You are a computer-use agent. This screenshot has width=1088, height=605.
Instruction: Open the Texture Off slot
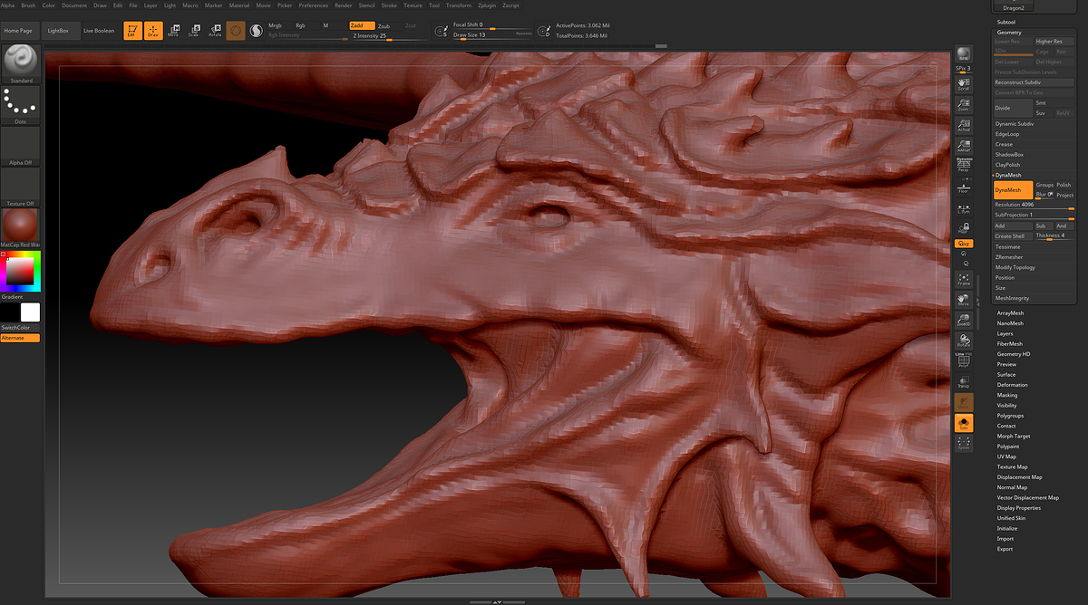[20, 187]
